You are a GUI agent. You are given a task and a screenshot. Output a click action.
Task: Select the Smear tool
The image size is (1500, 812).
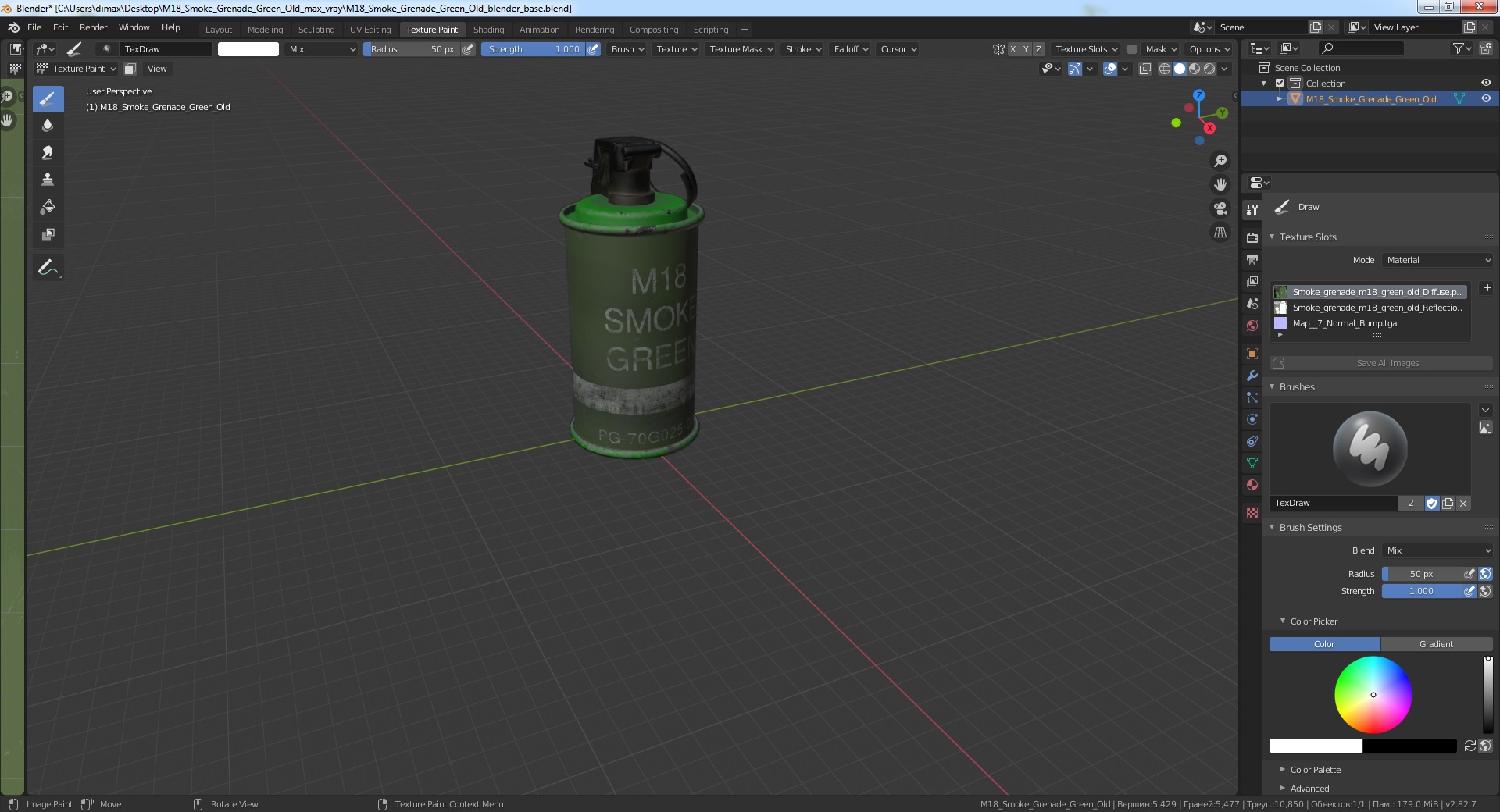[x=48, y=152]
